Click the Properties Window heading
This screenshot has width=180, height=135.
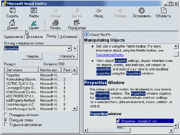pyautogui.click(x=104, y=82)
